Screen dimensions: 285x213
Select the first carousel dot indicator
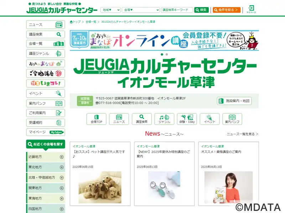click(162, 54)
